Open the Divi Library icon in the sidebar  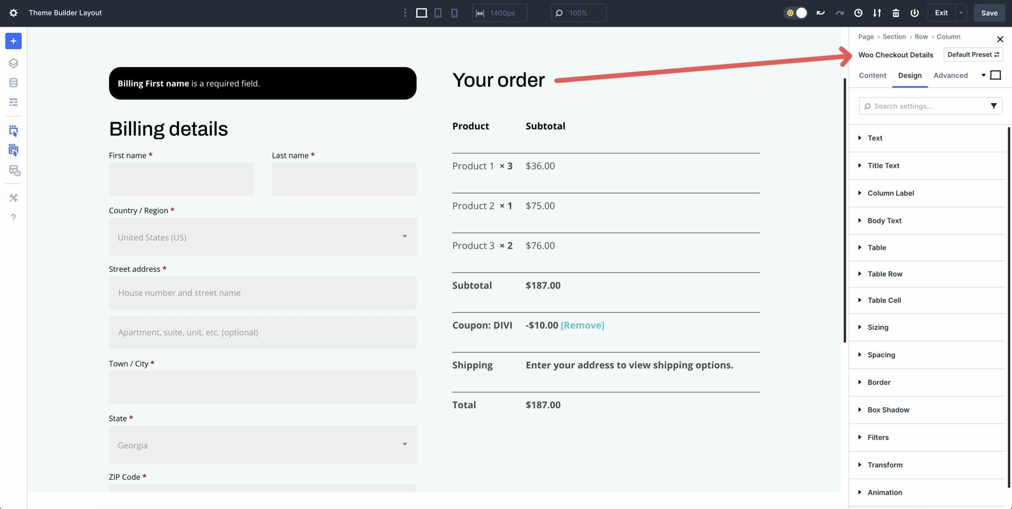click(x=13, y=83)
